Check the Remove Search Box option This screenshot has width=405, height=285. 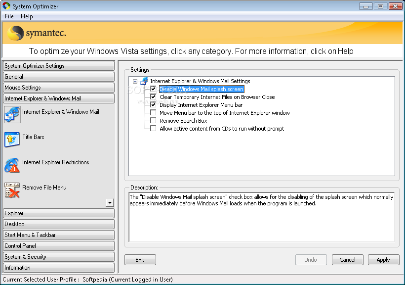(153, 121)
